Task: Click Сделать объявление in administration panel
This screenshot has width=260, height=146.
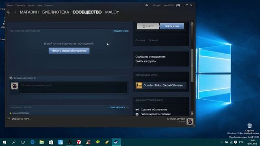Action: (154, 109)
